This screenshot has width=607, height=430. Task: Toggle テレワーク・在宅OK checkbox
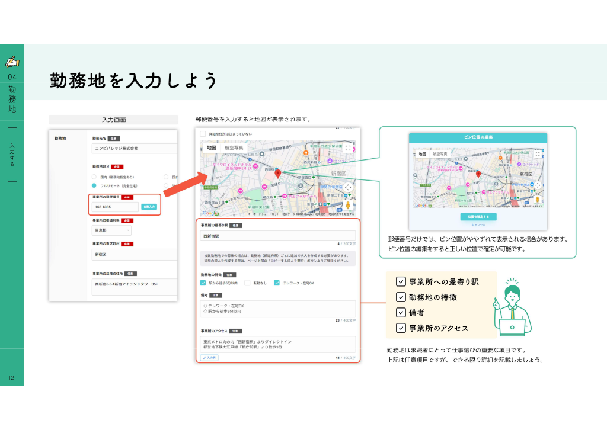[277, 283]
